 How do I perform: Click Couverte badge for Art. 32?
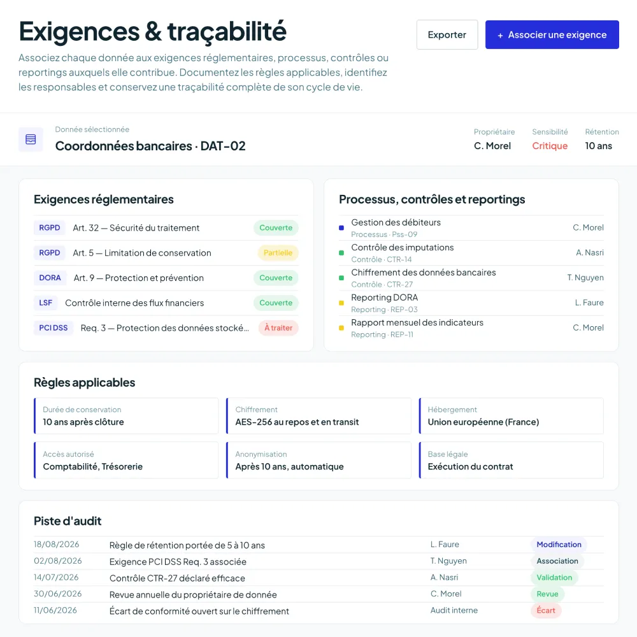click(276, 228)
